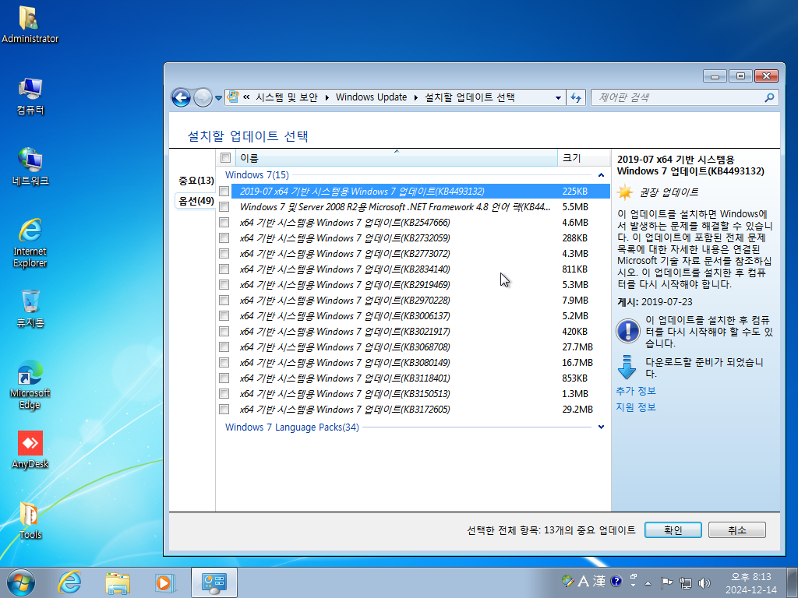
Task: Refresh the address bar location
Action: [576, 97]
